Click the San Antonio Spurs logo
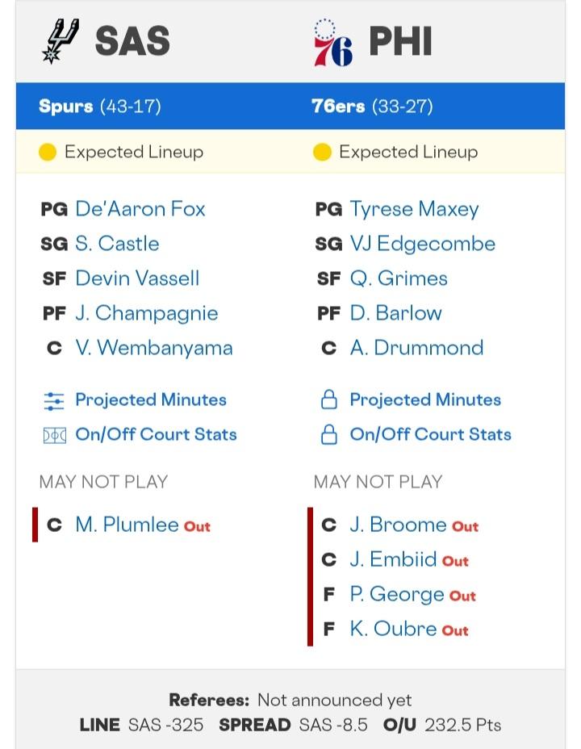 click(x=61, y=41)
